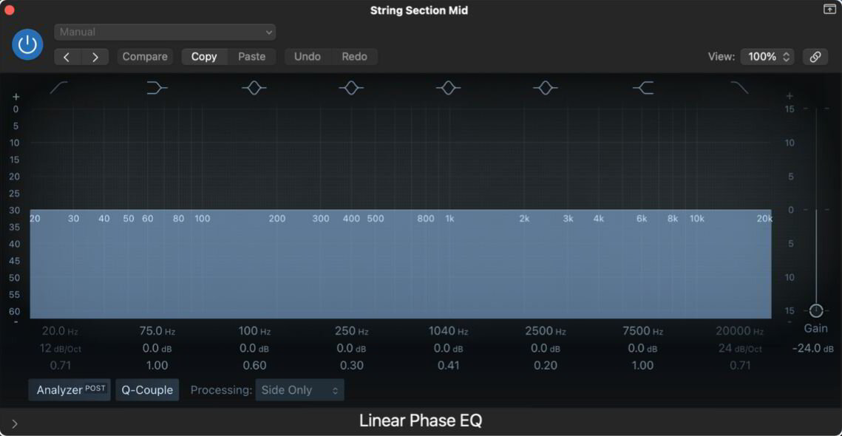Select the 20000 Hz frequency field
The width and height of the screenshot is (842, 436).
point(739,331)
